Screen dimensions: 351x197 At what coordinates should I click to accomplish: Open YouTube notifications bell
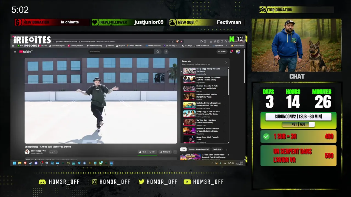[x=231, y=51]
